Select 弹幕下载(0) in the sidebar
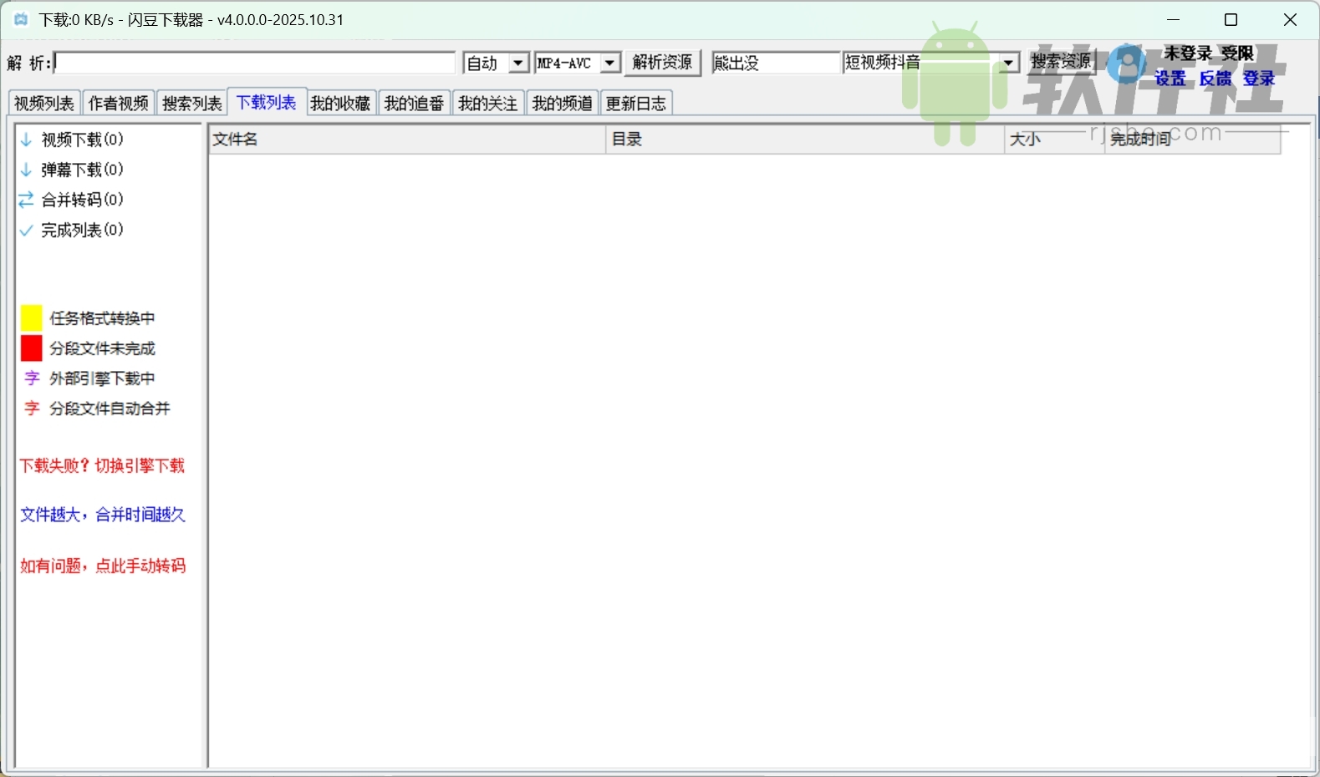 [x=83, y=170]
